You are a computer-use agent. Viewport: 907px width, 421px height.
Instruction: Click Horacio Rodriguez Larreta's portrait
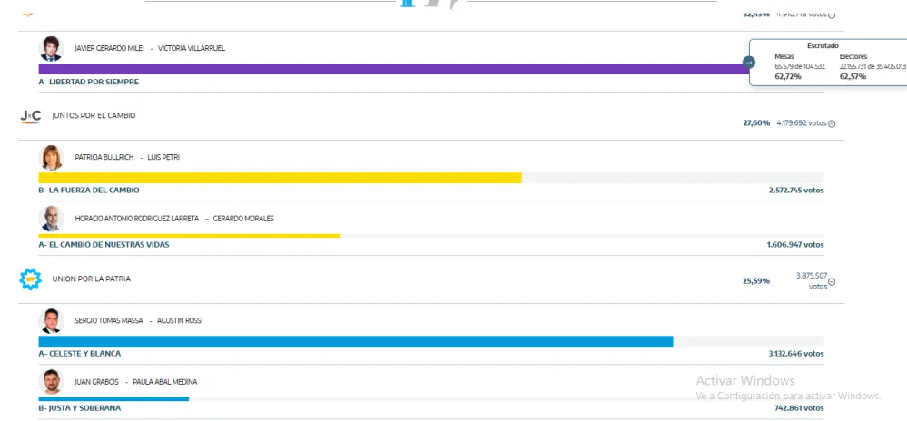[52, 219]
